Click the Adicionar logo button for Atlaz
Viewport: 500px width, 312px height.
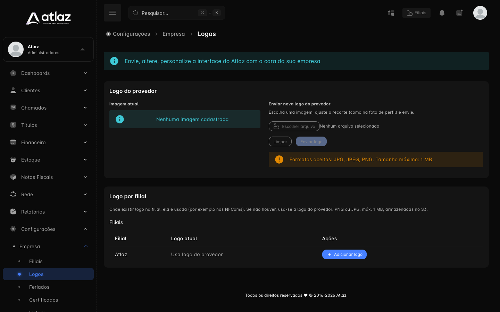click(344, 254)
